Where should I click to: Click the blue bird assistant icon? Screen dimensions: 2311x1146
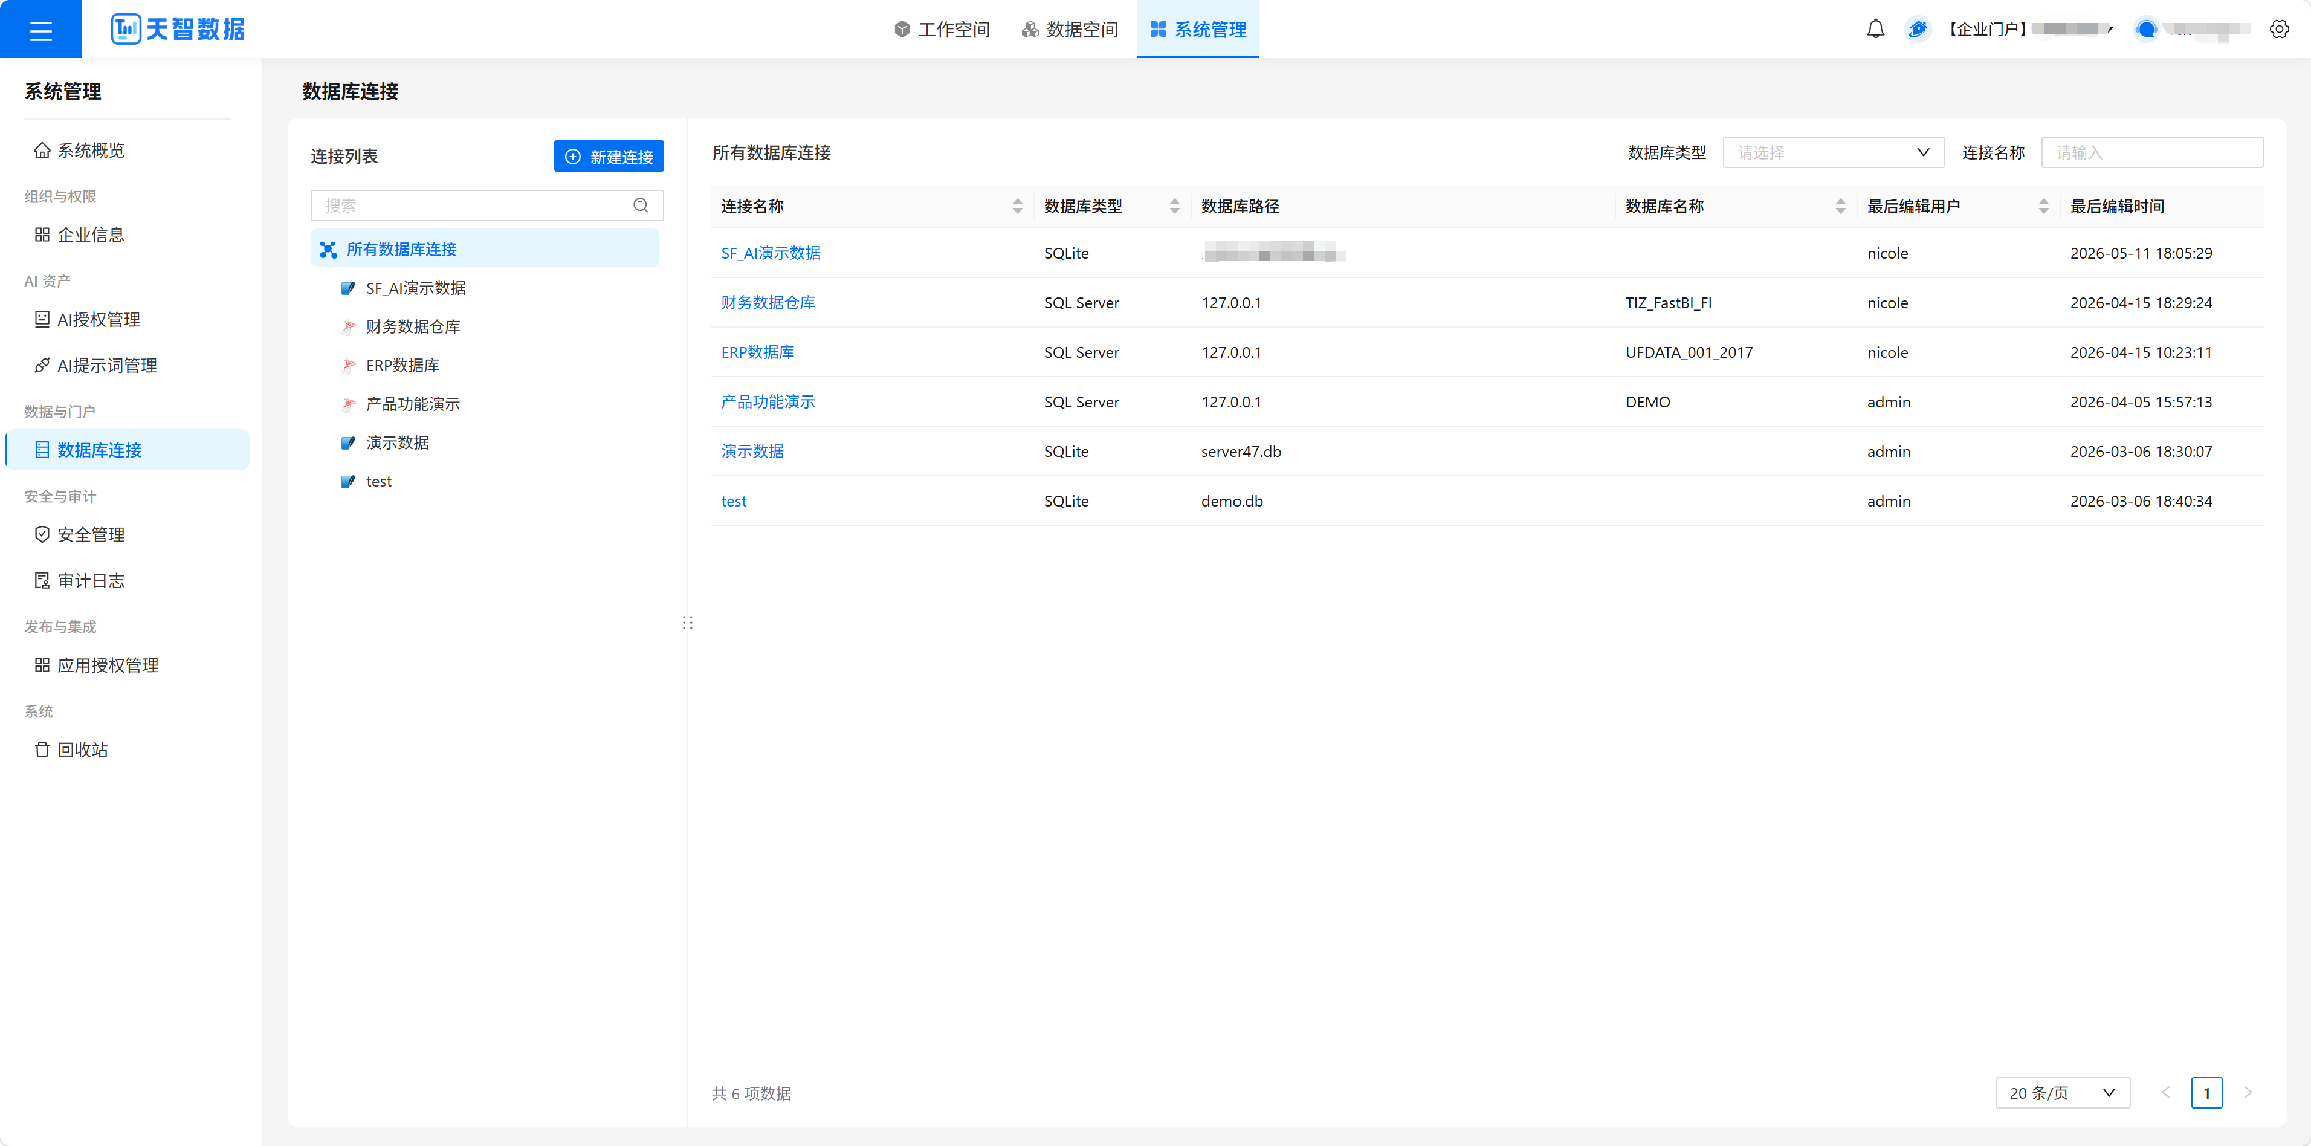(1917, 30)
